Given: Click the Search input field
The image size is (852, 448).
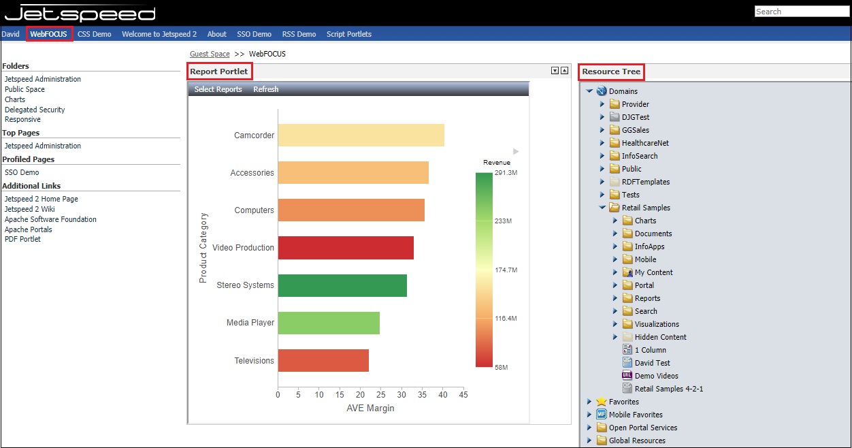Looking at the screenshot, I should pos(802,12).
